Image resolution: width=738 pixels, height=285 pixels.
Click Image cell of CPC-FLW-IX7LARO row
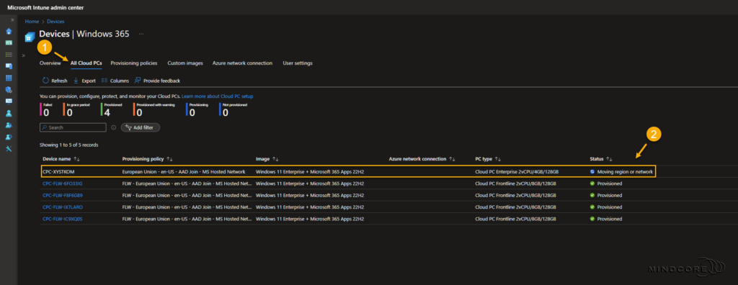(310, 207)
